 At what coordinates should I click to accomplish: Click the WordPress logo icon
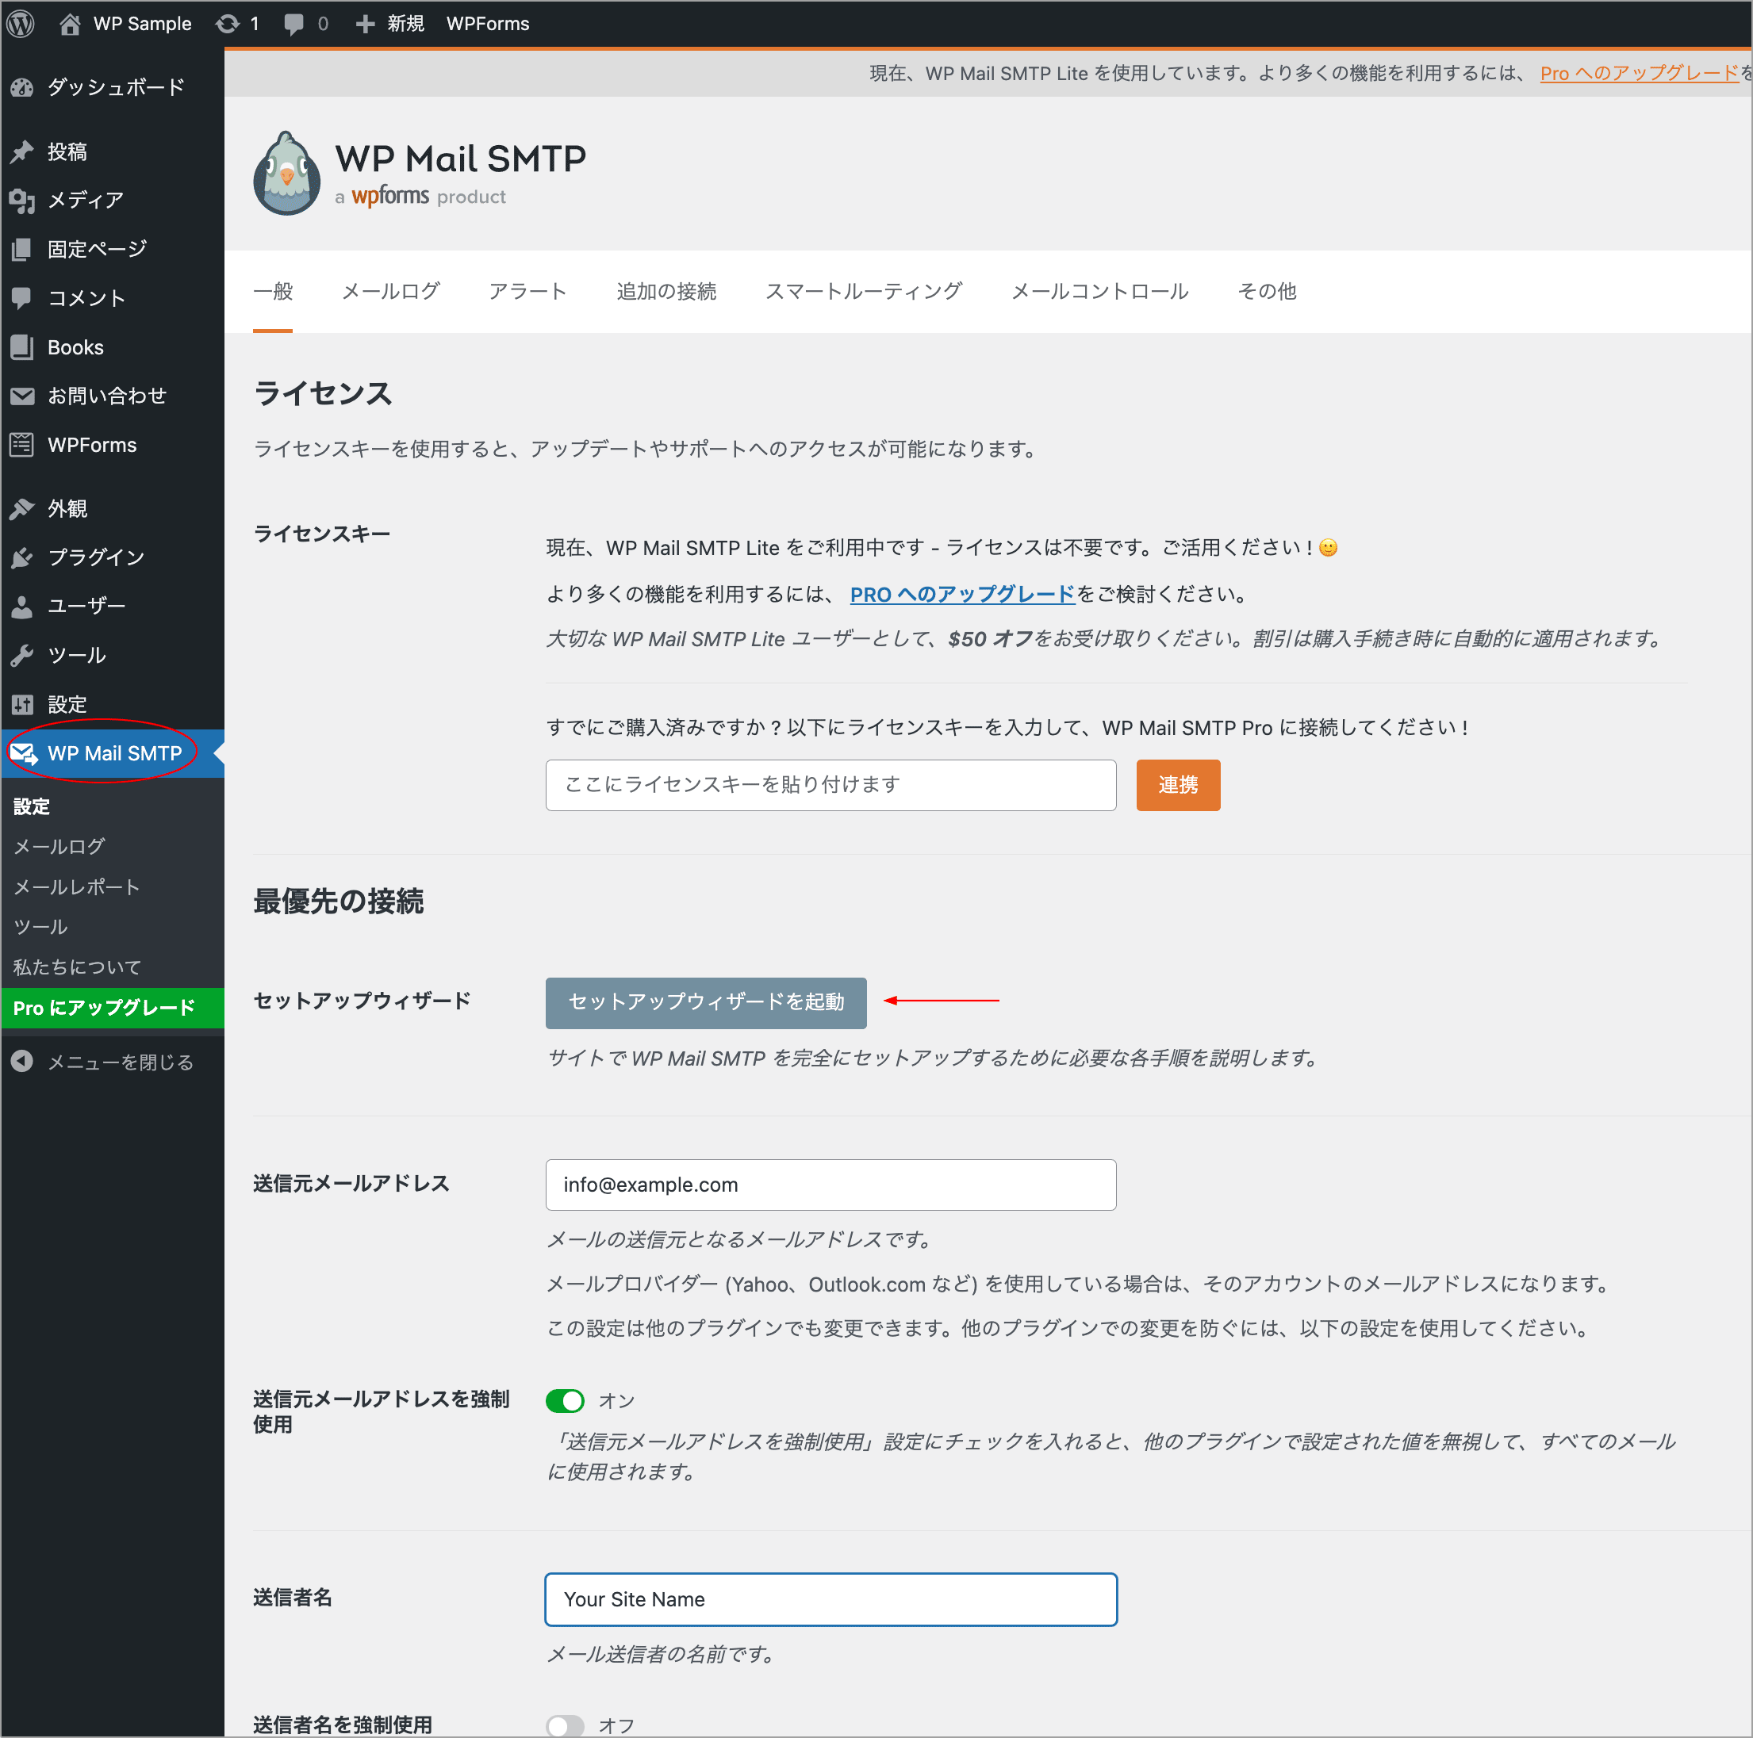pos(21,24)
